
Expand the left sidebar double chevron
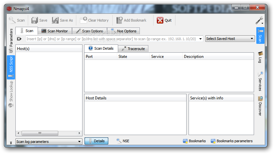[11, 143]
